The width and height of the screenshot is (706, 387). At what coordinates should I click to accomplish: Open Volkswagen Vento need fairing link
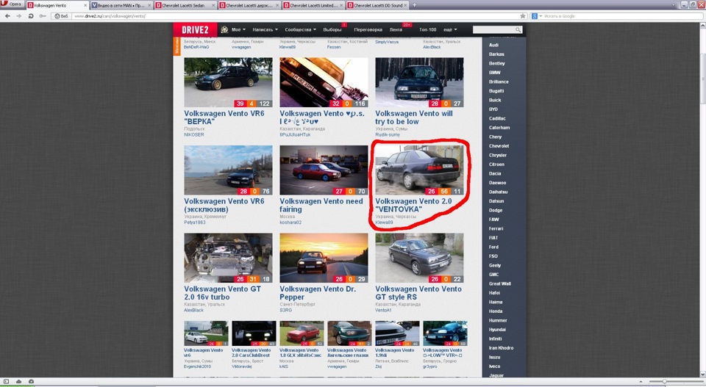(321, 205)
